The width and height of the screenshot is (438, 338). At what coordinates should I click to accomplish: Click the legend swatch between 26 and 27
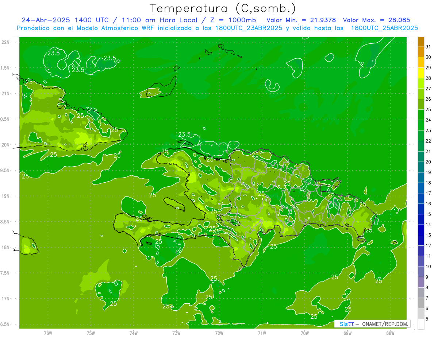421,94
